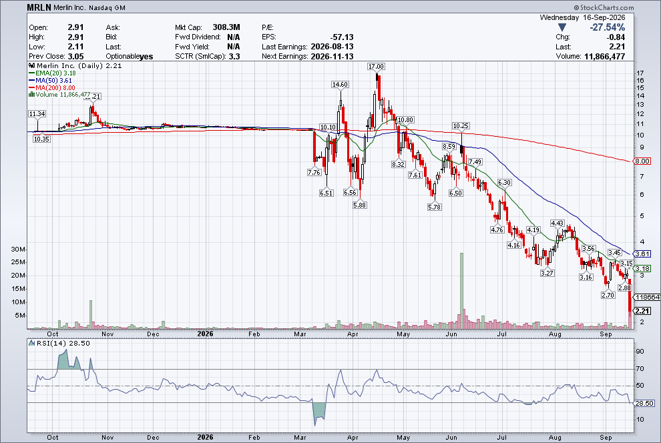Click the MRLN ticker symbol in header
661x443 pixels.
(39, 7)
